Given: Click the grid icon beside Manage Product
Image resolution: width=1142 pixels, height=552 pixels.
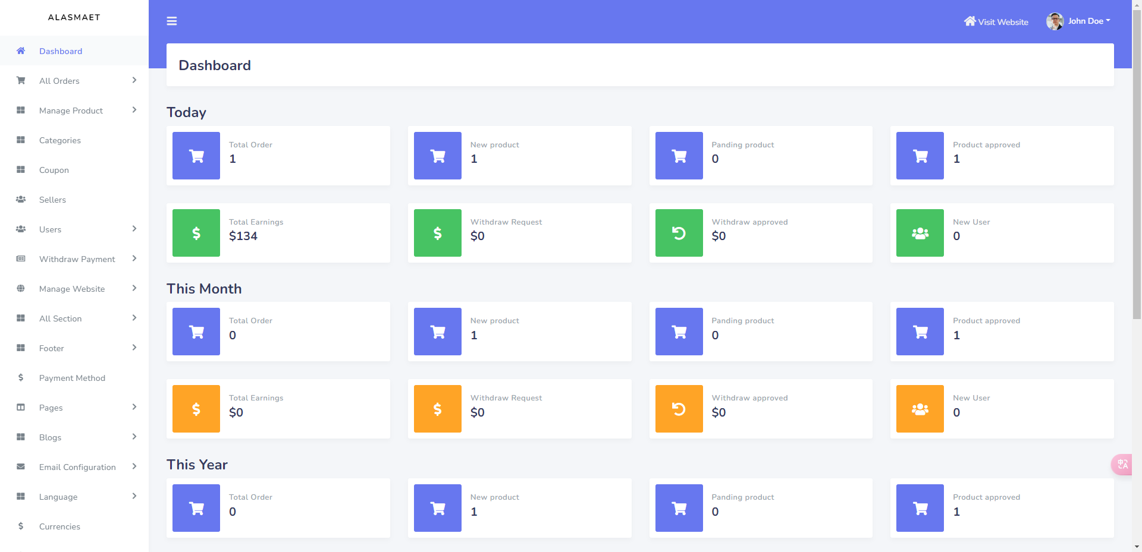Looking at the screenshot, I should 21,111.
